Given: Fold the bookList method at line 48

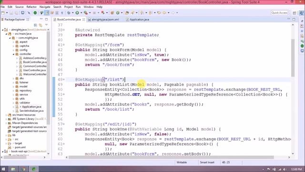Looking at the screenshot, I should pyautogui.click(x=64, y=80).
